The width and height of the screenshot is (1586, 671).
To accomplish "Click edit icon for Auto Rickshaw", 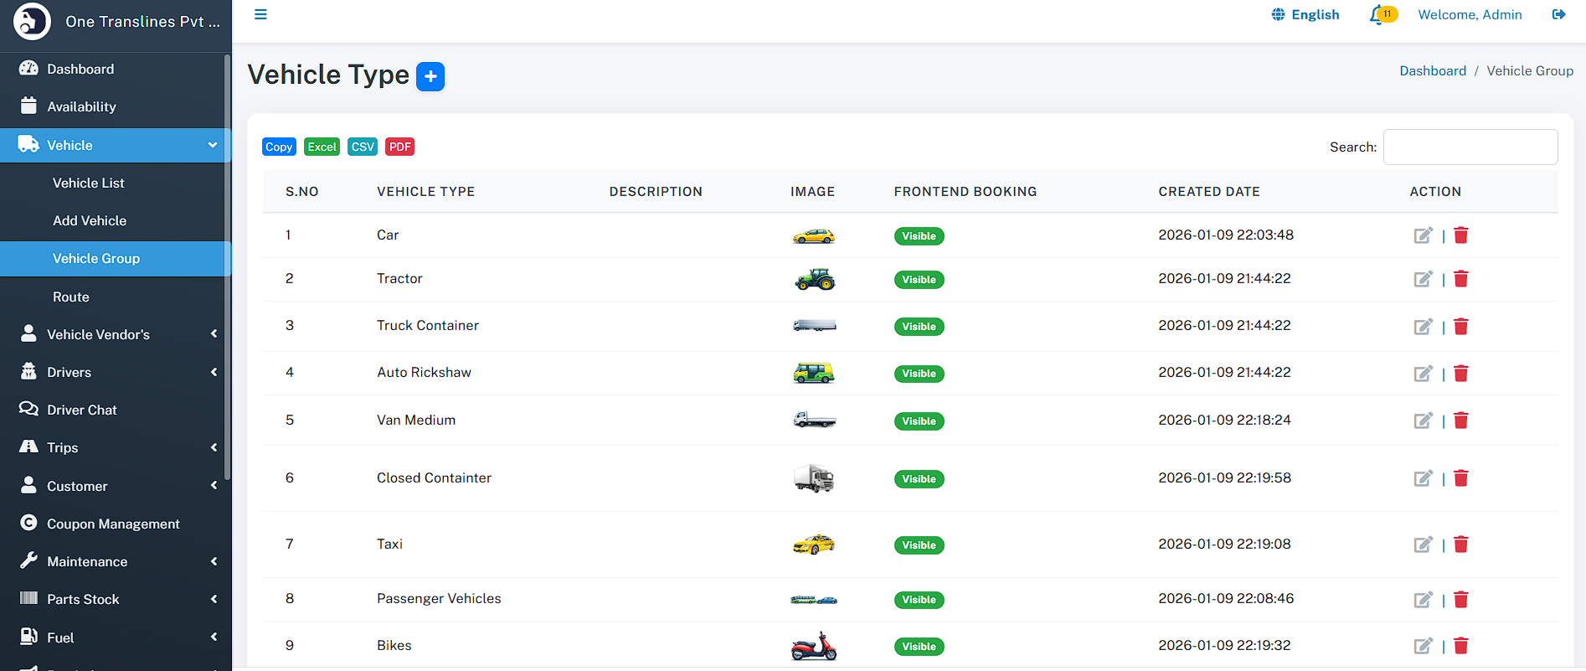I will pos(1423,374).
